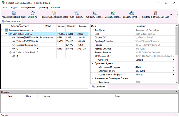This screenshot has width=179, height=117.
Task: Click the Панель дисков tab icon
Action: [x=4, y=21]
